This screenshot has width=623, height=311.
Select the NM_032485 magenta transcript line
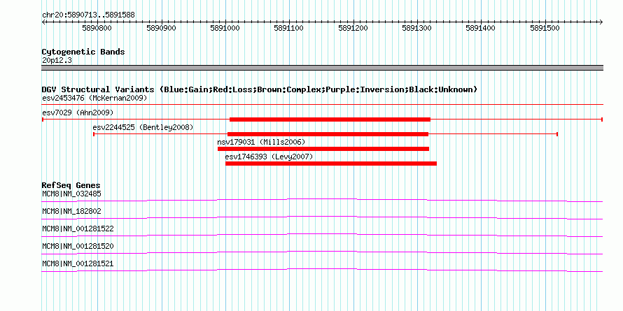(322, 201)
